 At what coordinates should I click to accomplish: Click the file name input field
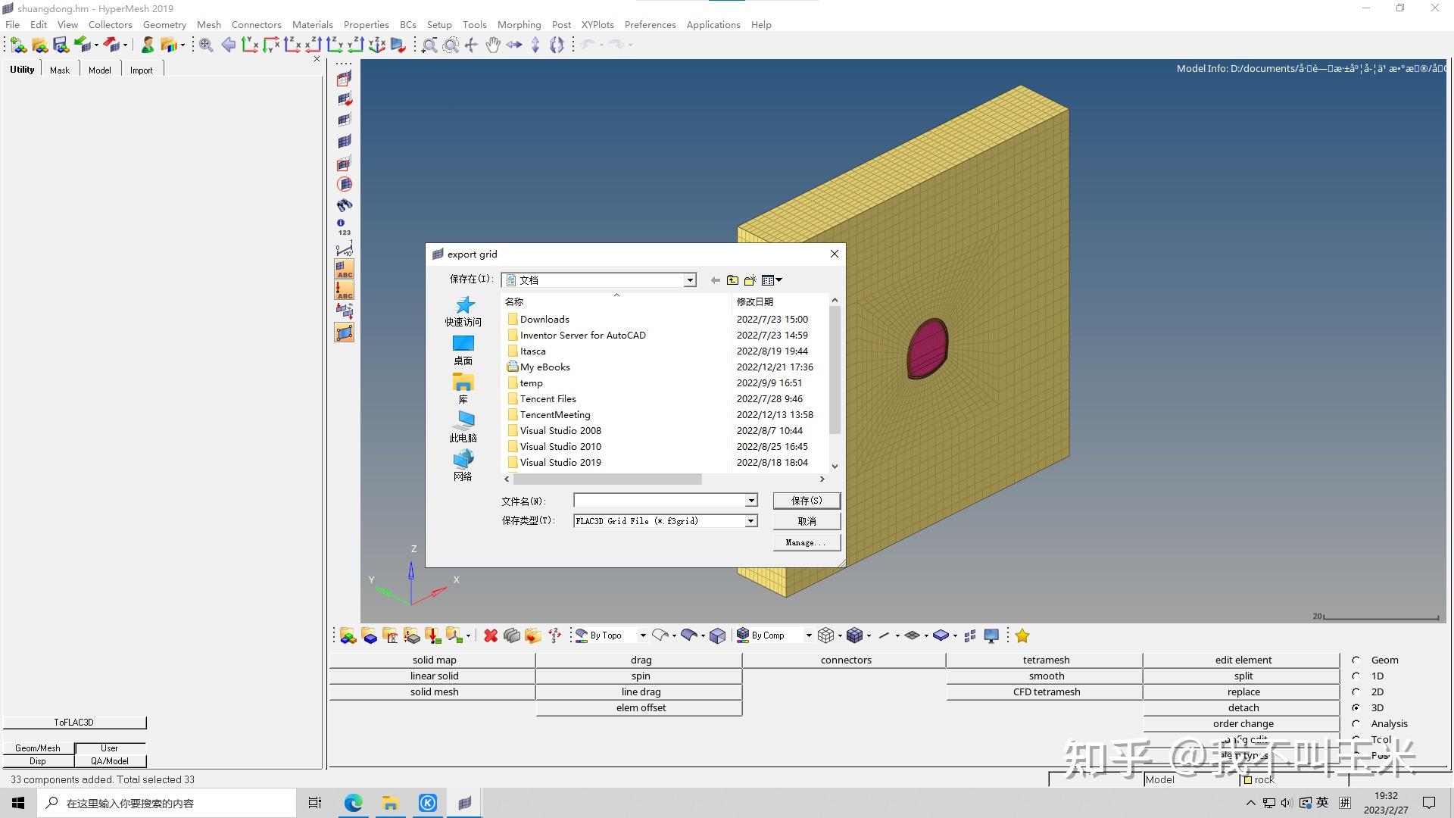click(659, 501)
